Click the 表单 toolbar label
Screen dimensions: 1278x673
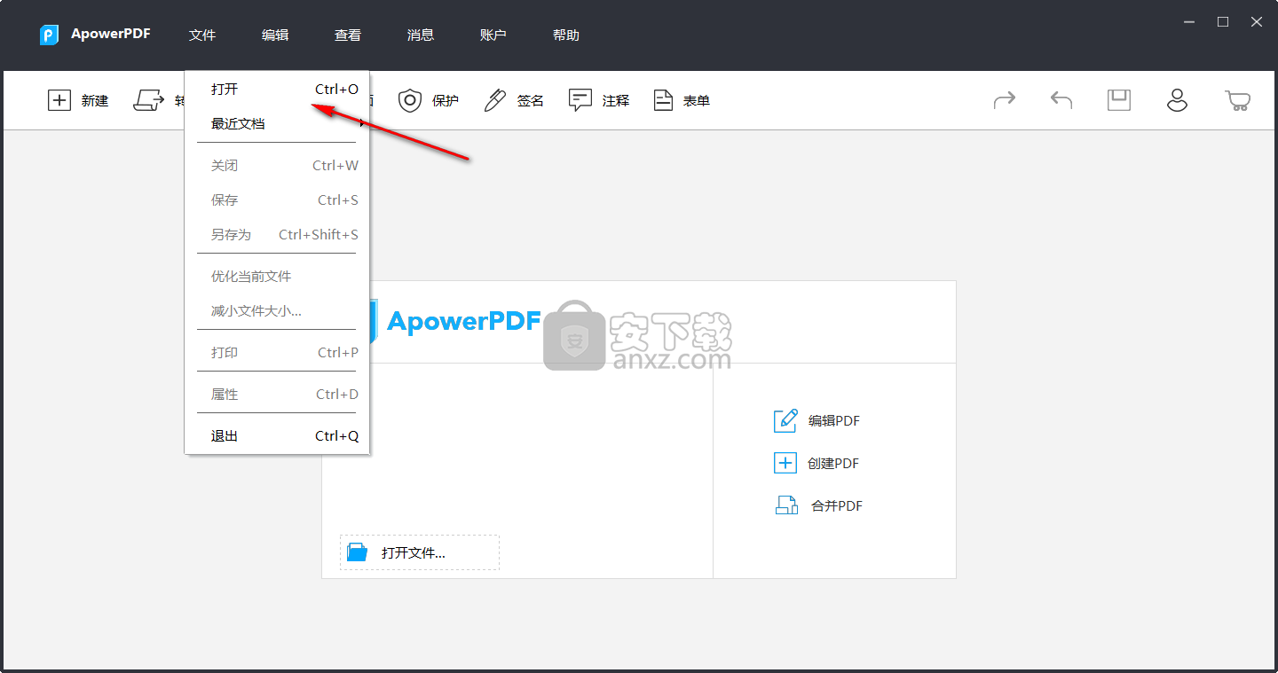[x=697, y=101]
